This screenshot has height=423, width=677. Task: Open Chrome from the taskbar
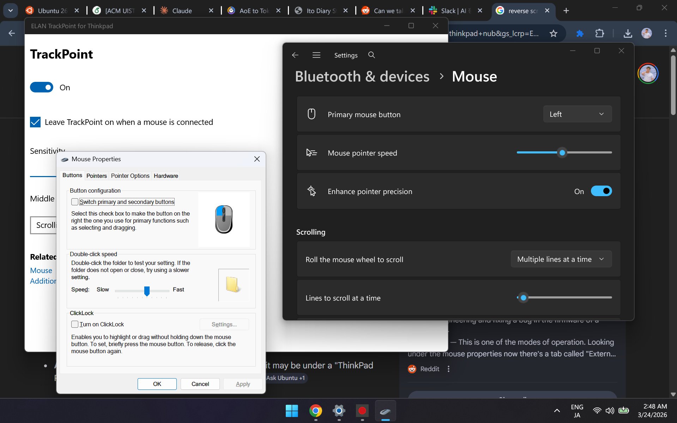coord(316,411)
